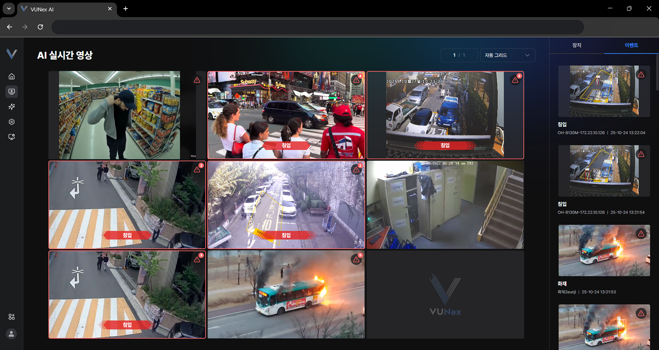Open the settings gear in sidebar
This screenshot has height=350, width=659.
pyautogui.click(x=12, y=122)
